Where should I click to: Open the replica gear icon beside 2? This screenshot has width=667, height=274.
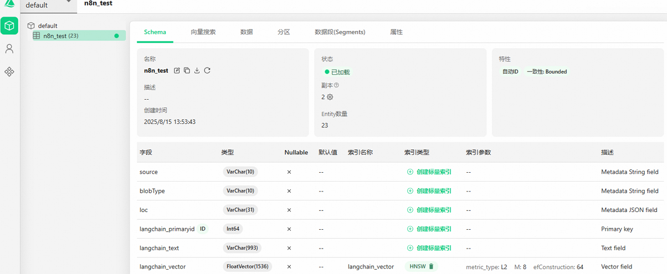[330, 97]
